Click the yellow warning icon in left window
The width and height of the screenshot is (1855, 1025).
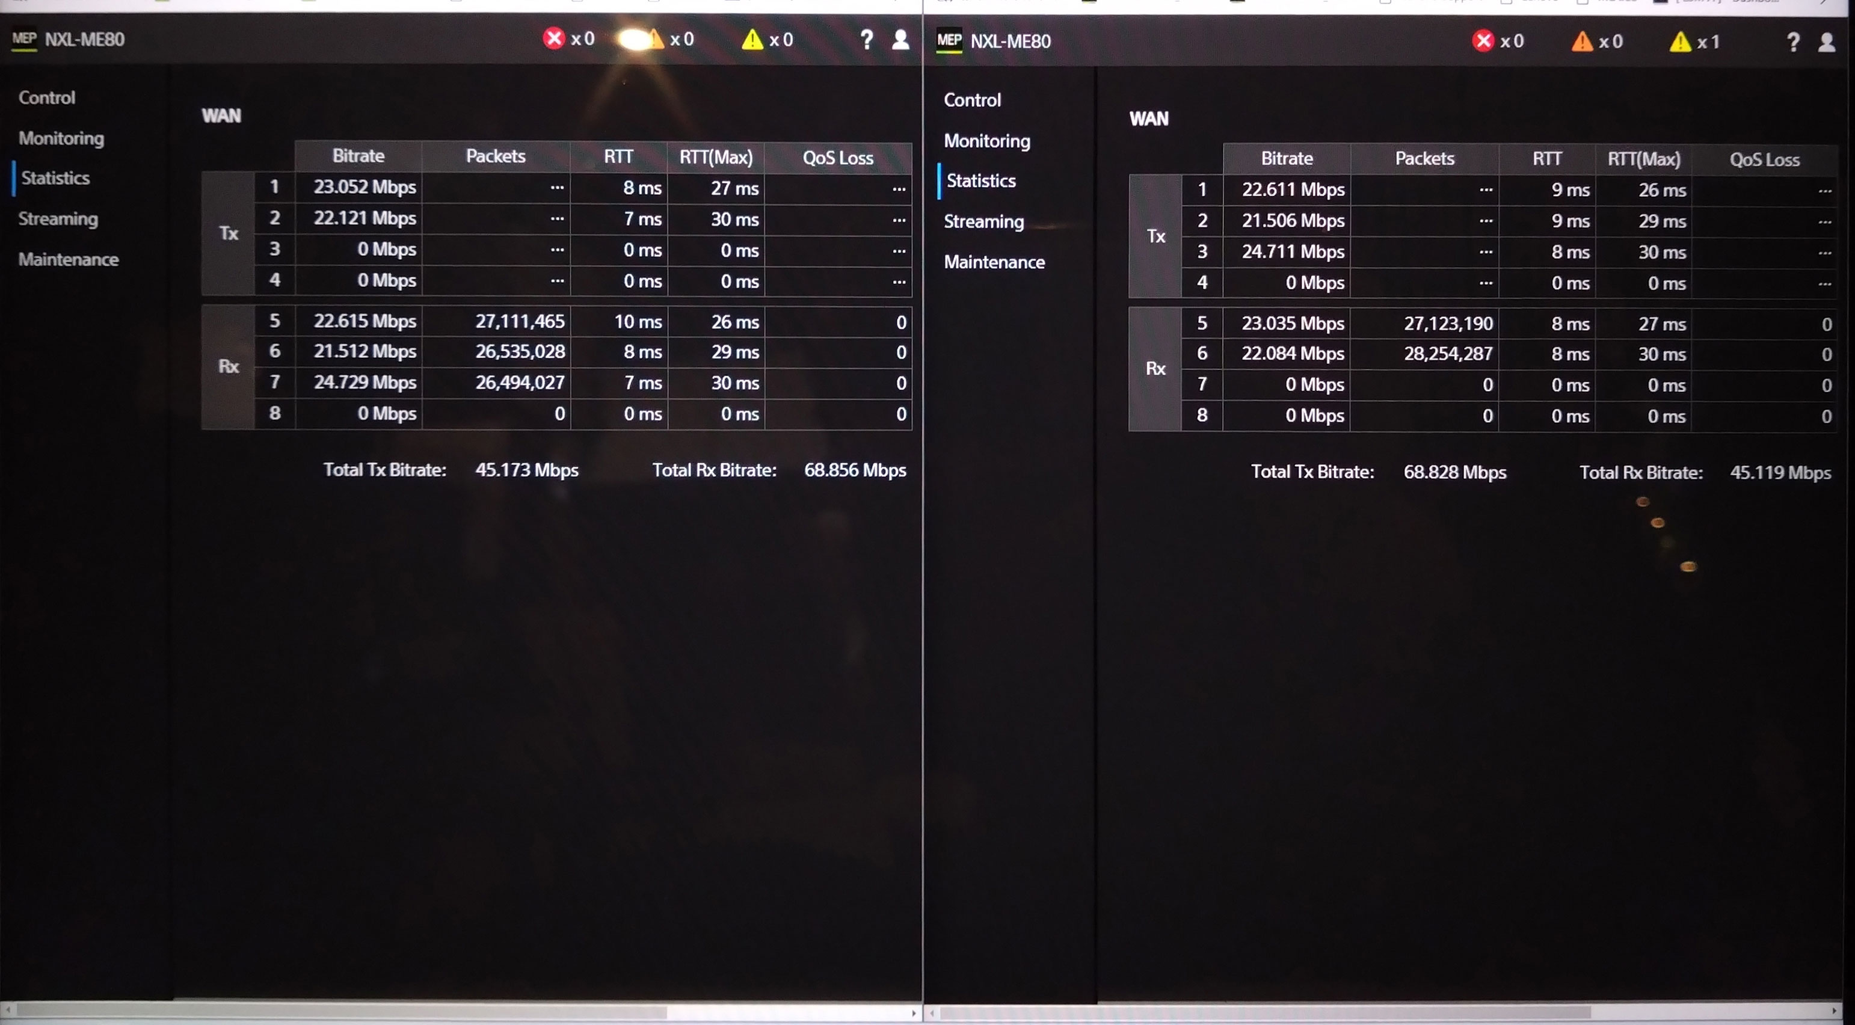coord(752,39)
